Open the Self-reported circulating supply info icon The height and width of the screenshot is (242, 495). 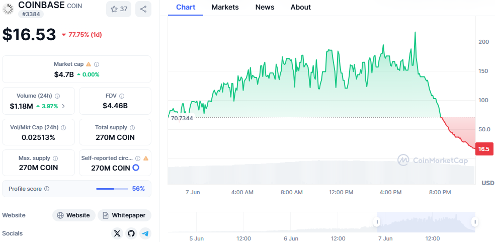point(138,158)
